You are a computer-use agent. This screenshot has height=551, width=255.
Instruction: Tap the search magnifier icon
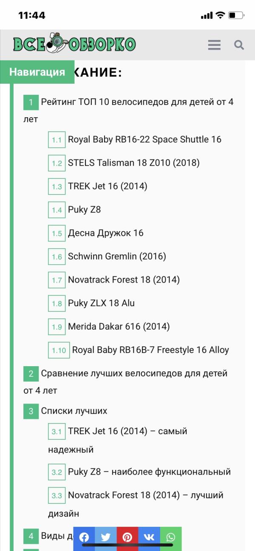[x=239, y=45]
